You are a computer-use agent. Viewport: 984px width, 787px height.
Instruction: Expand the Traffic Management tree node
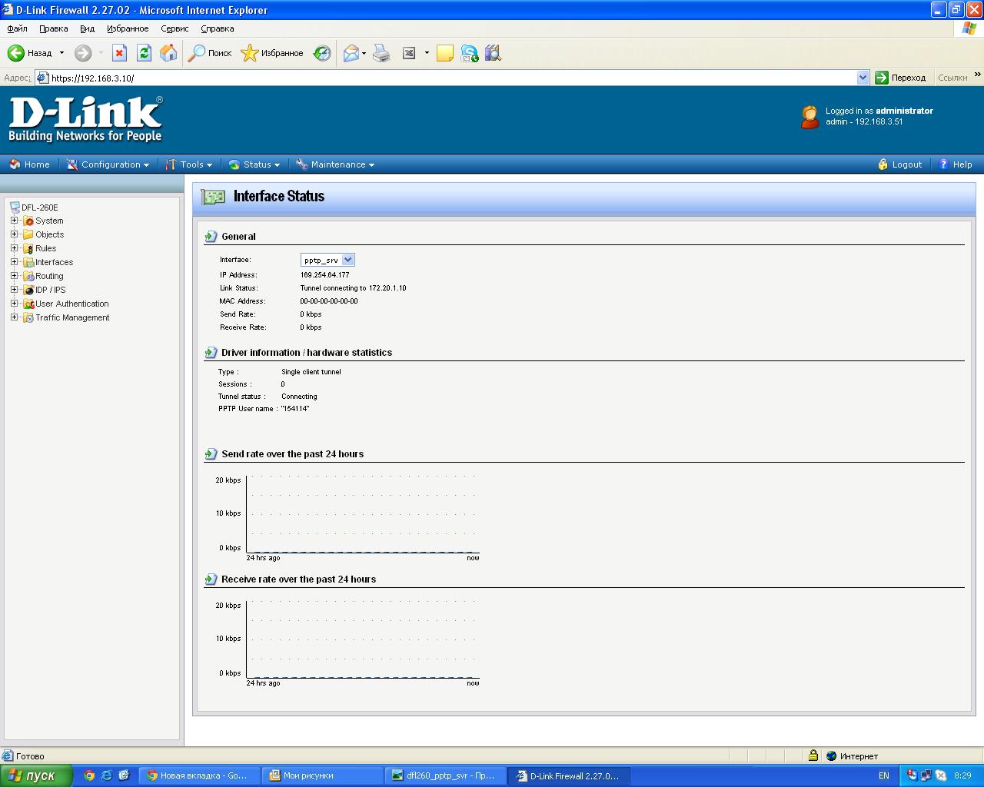pyautogui.click(x=14, y=317)
